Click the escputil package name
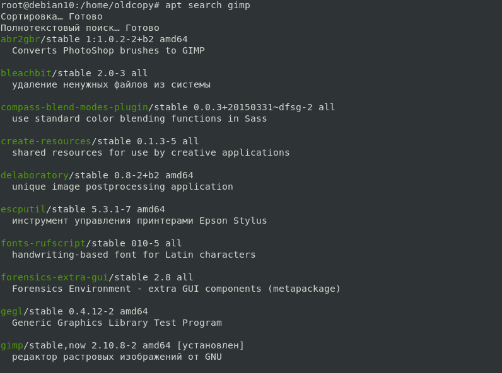The height and width of the screenshot is (373, 502). [x=23, y=209]
